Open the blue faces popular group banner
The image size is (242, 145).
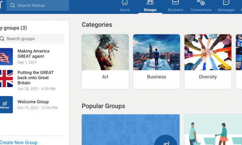130,130
